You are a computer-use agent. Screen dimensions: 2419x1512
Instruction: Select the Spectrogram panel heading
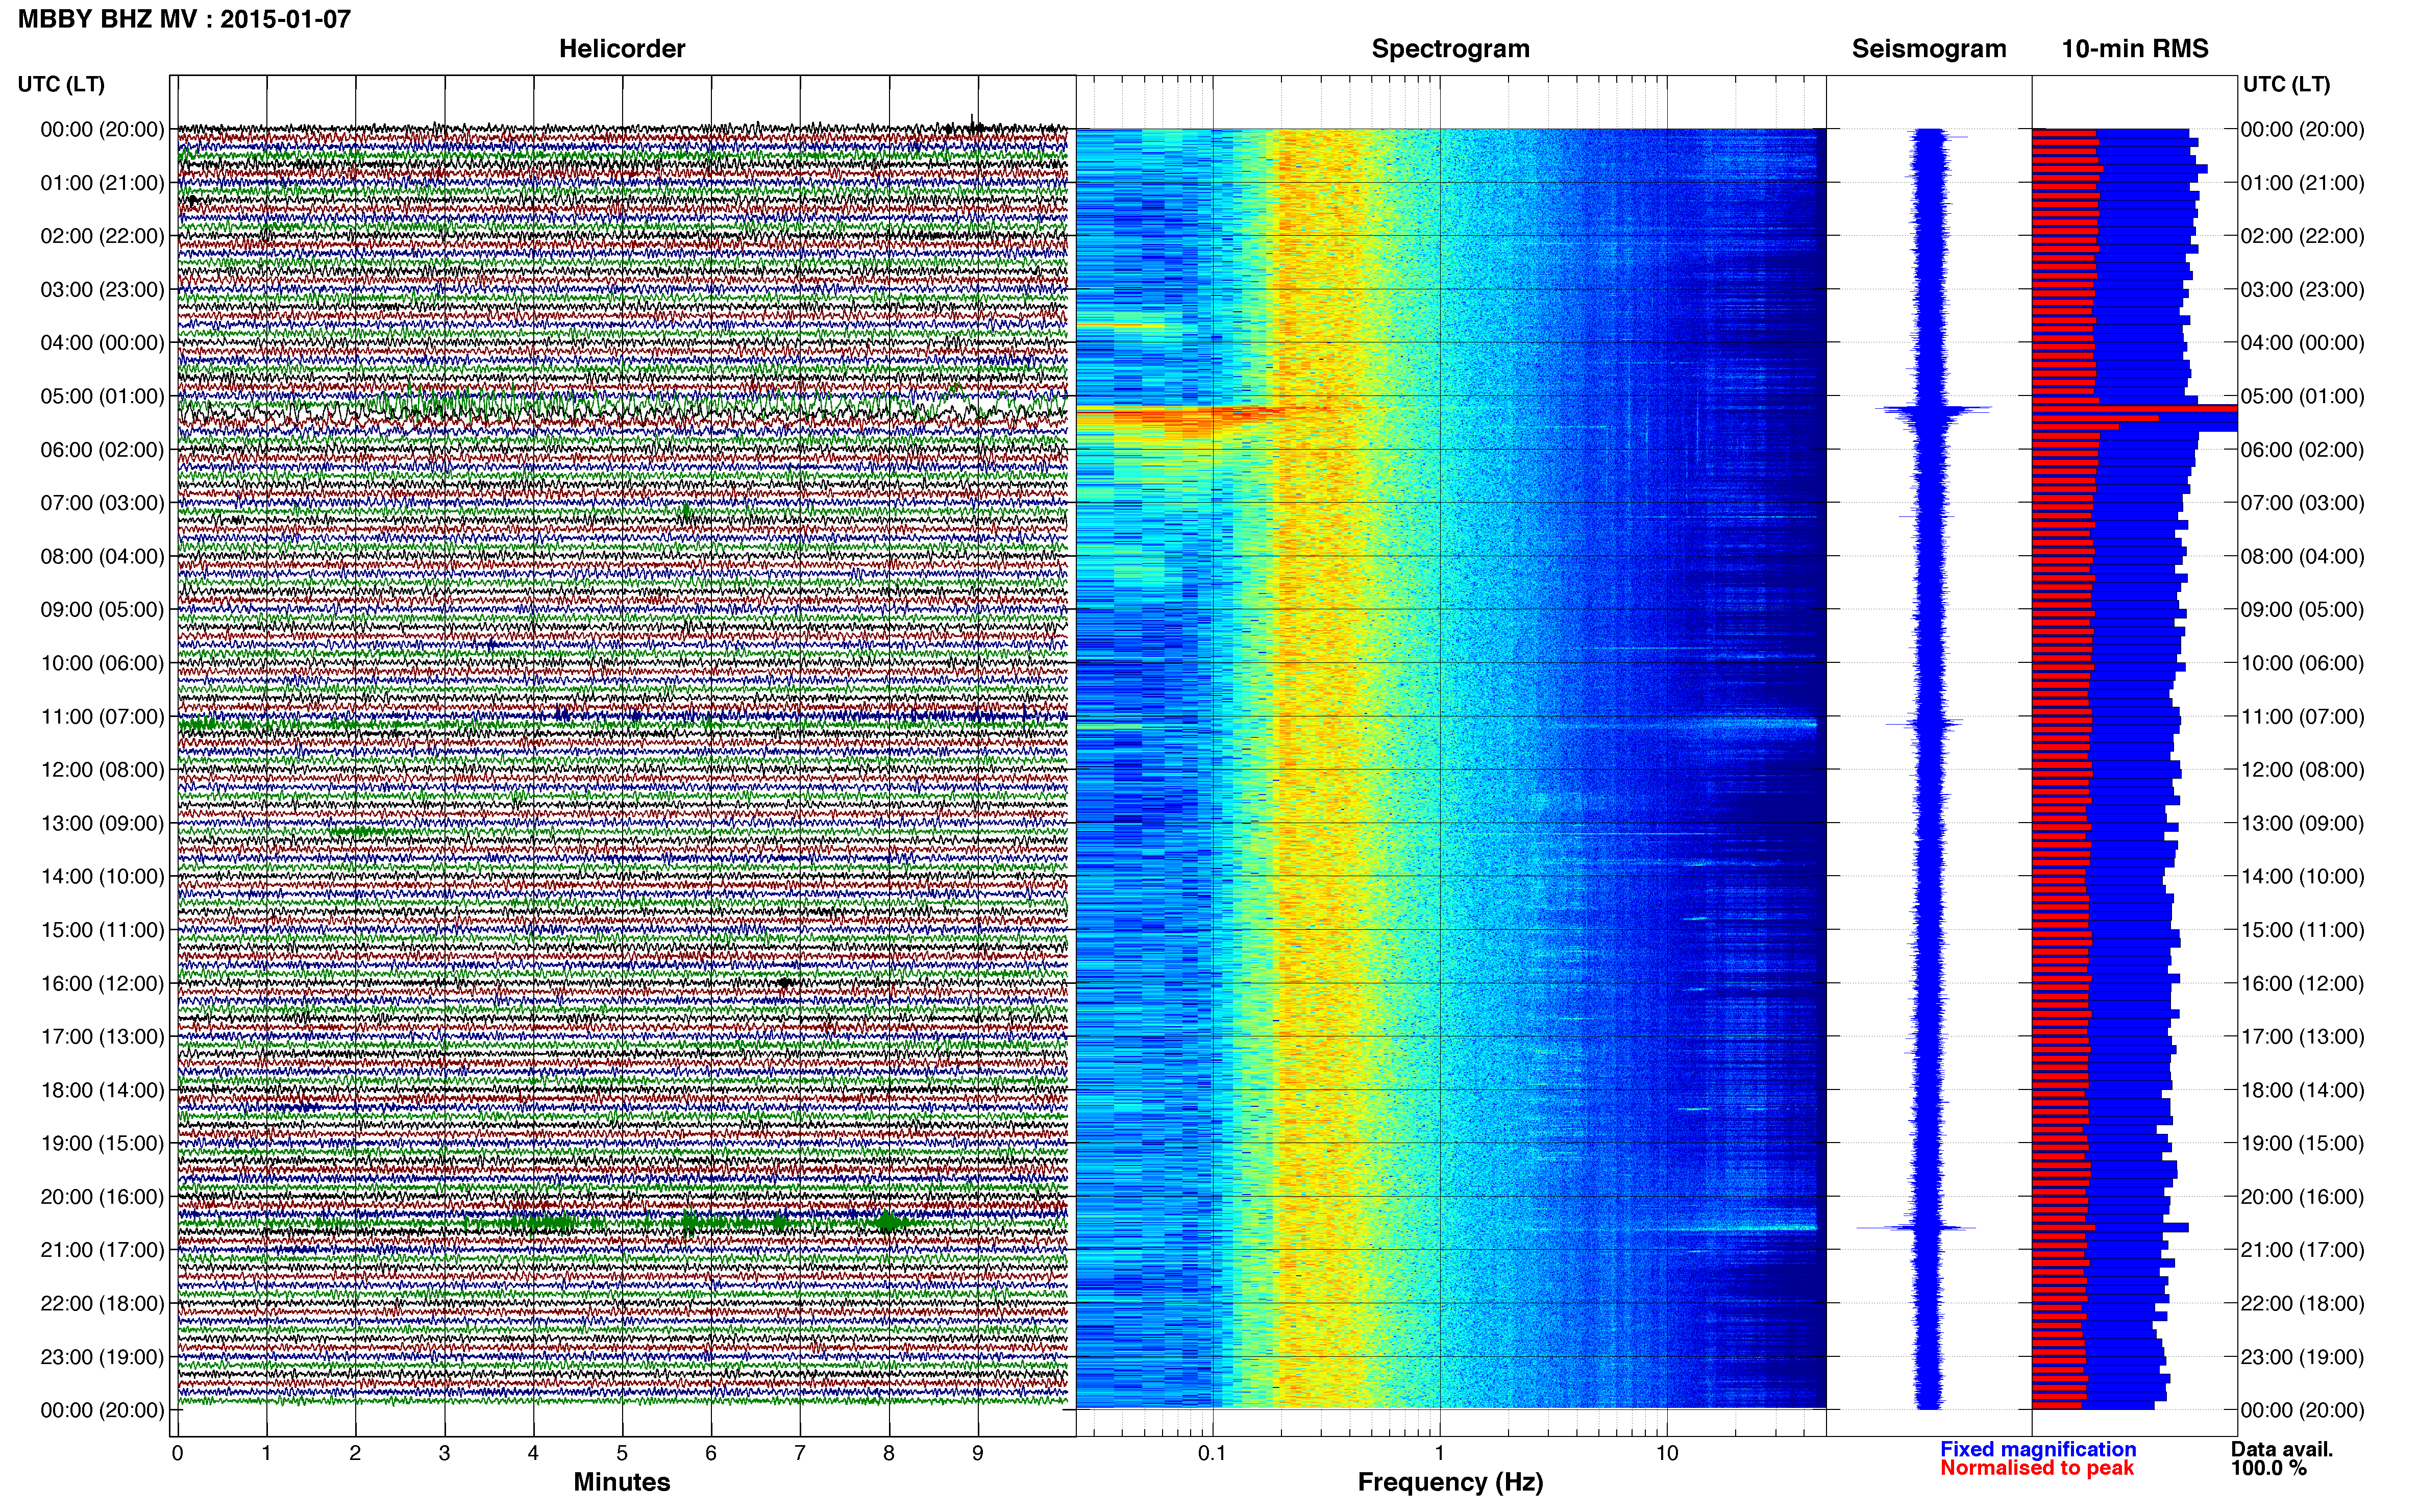[1450, 49]
